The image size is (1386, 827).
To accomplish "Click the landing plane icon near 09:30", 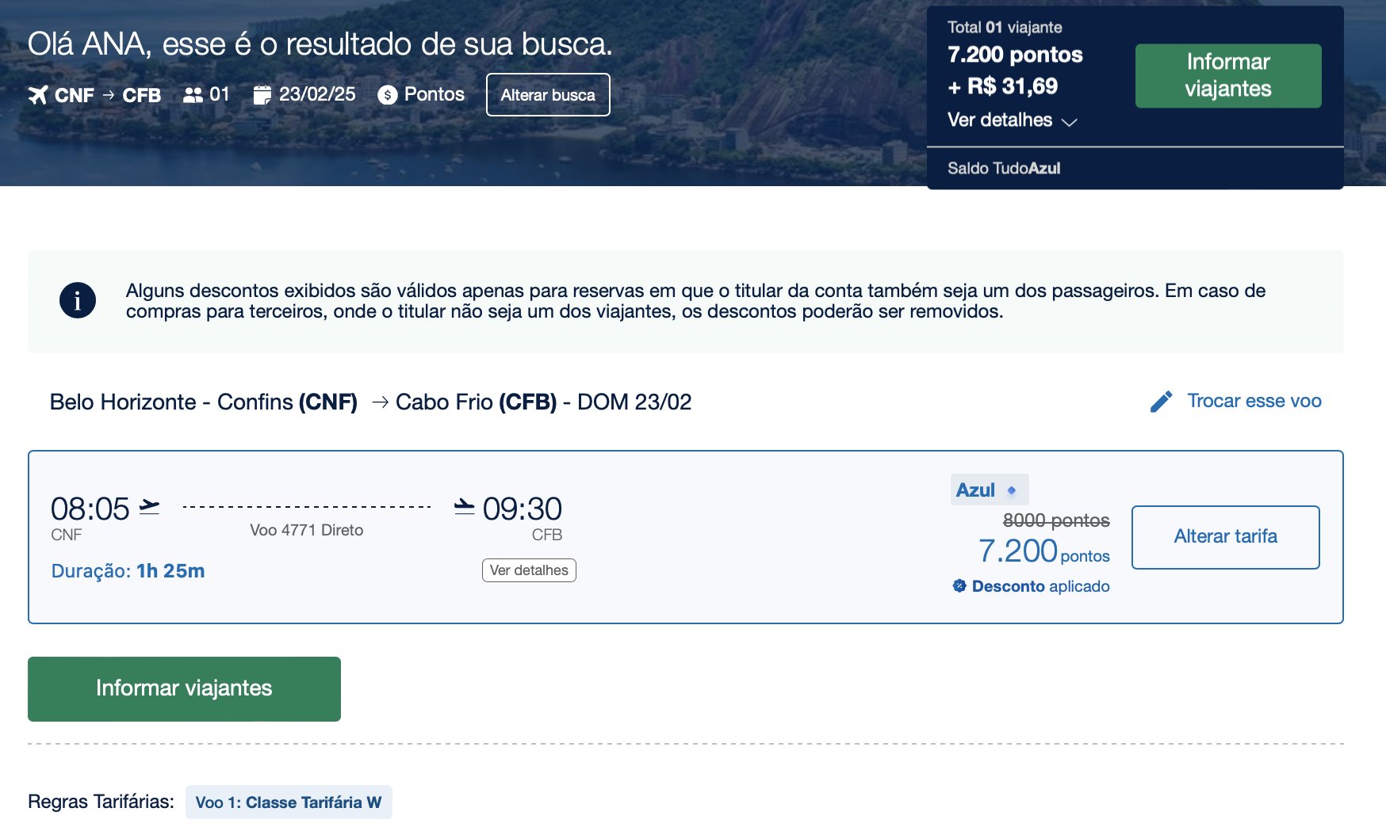I will pos(465,507).
